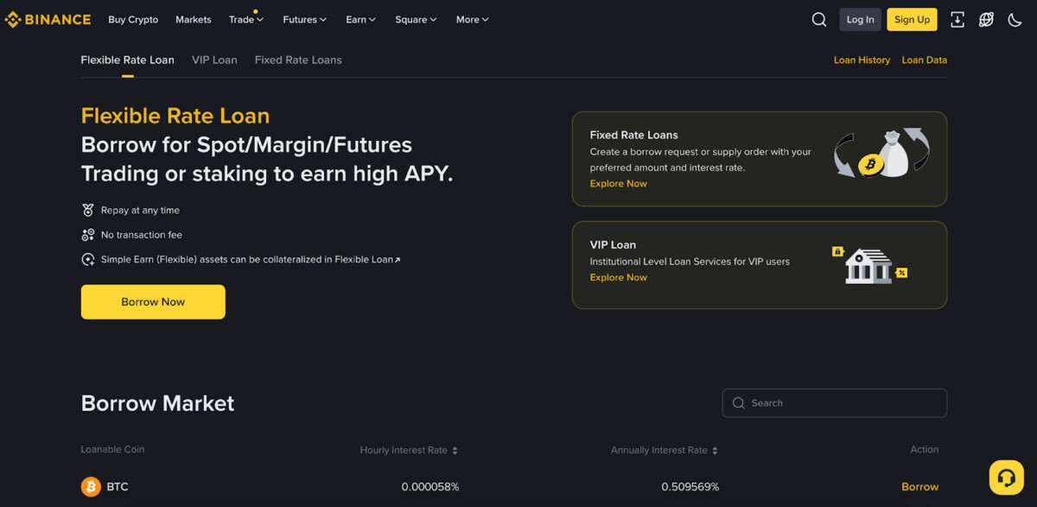Click the Borrow Now button
The width and height of the screenshot is (1037, 507).
tap(153, 302)
